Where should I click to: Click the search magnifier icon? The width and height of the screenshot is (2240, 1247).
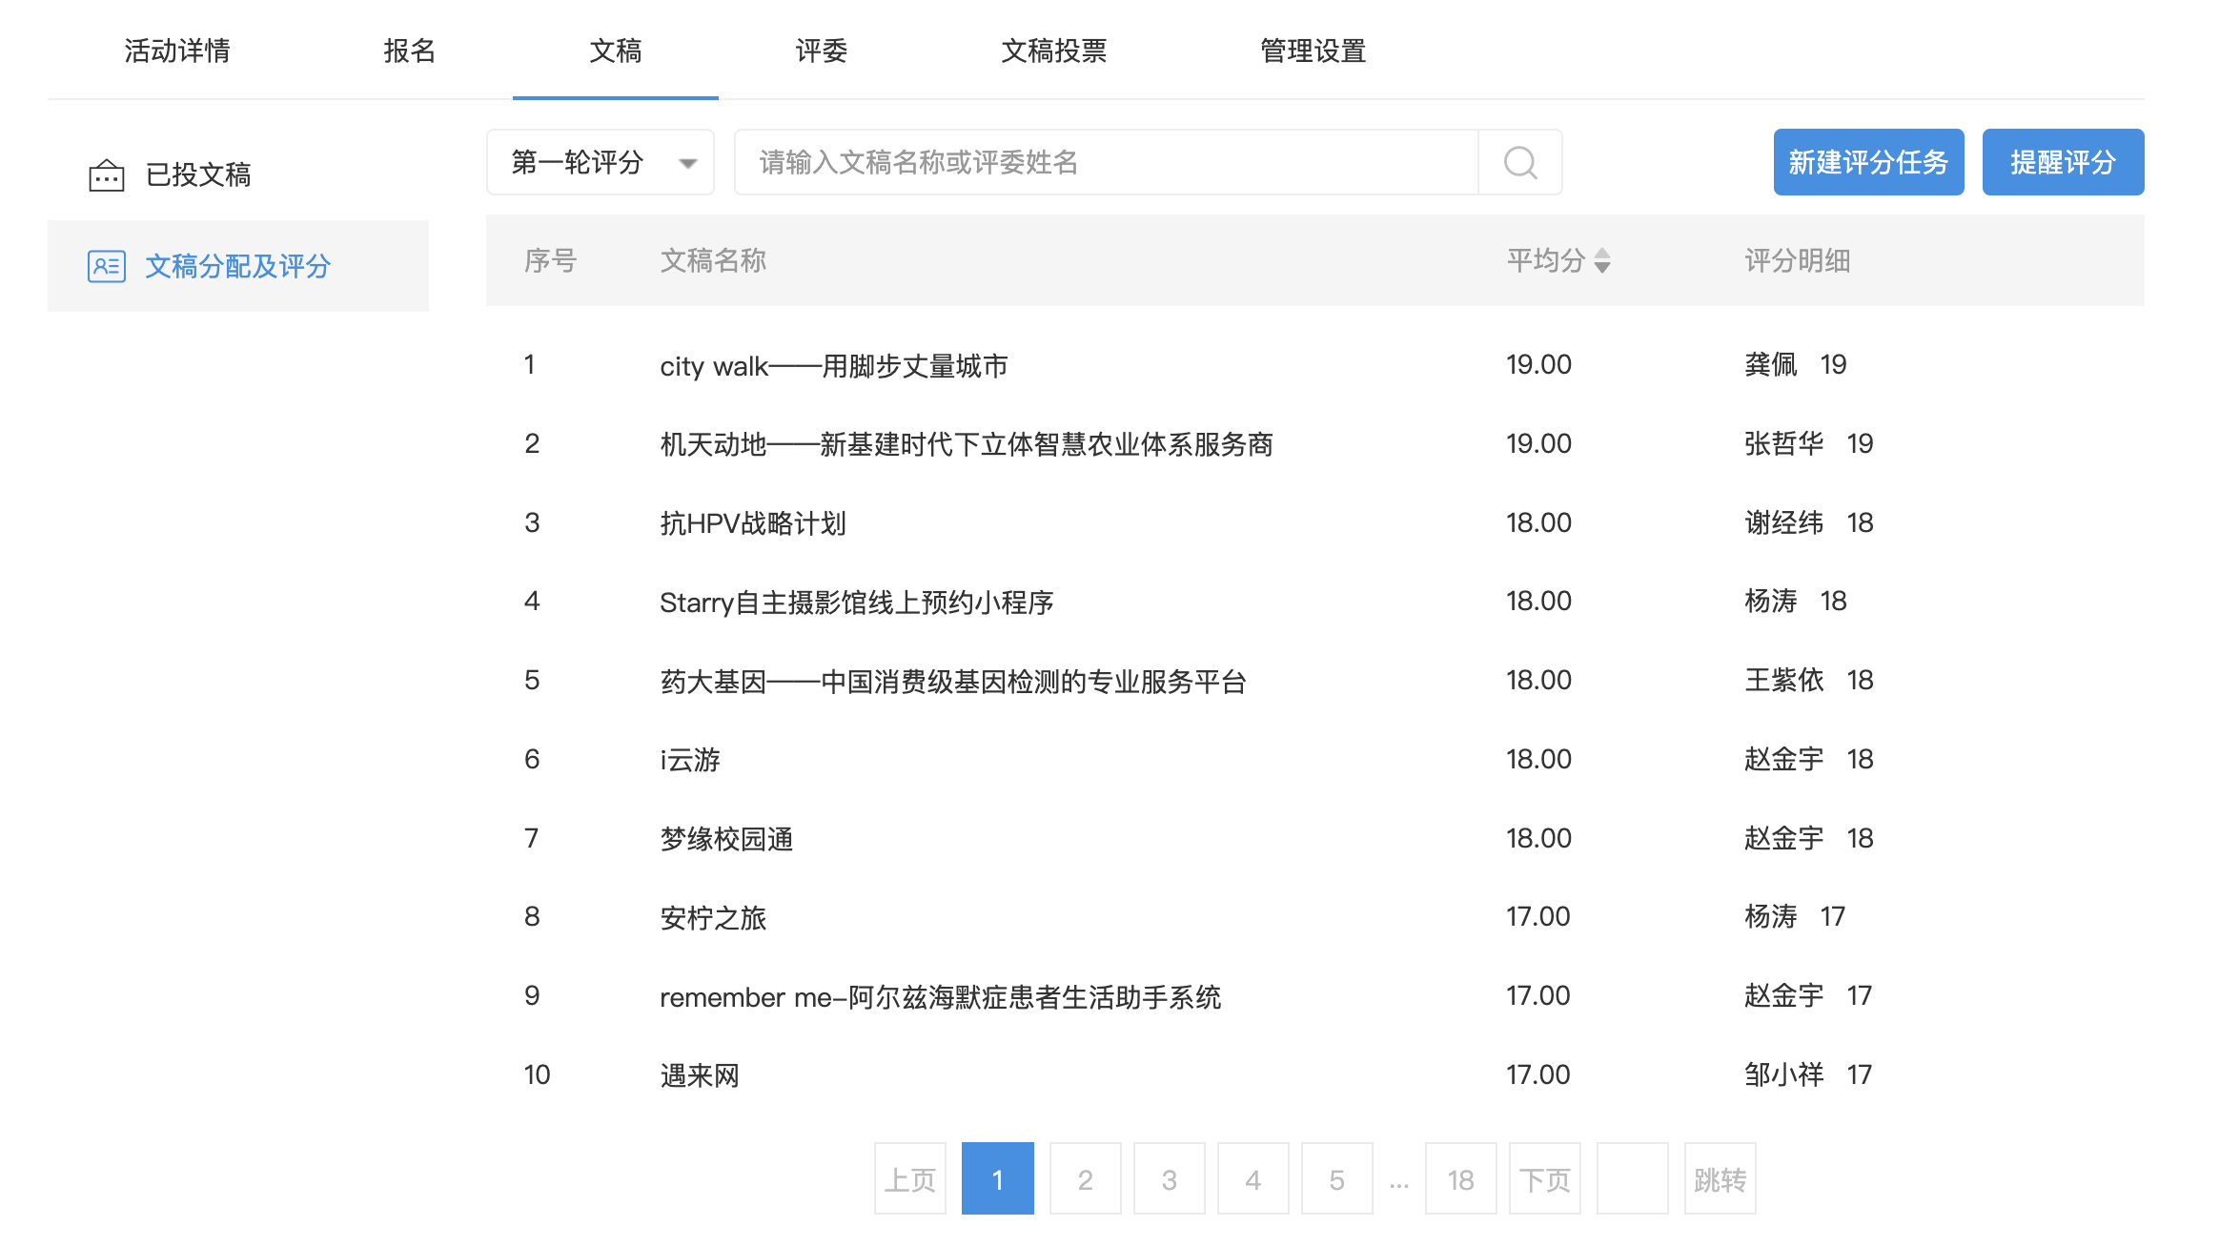pos(1519,163)
